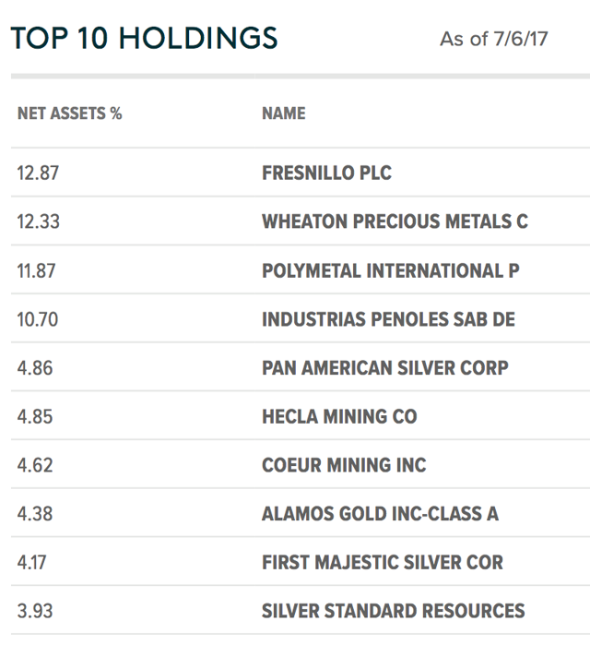Image resolution: width=590 pixels, height=645 pixels.
Task: Click the 10.70 percentage cell
Action: [38, 319]
